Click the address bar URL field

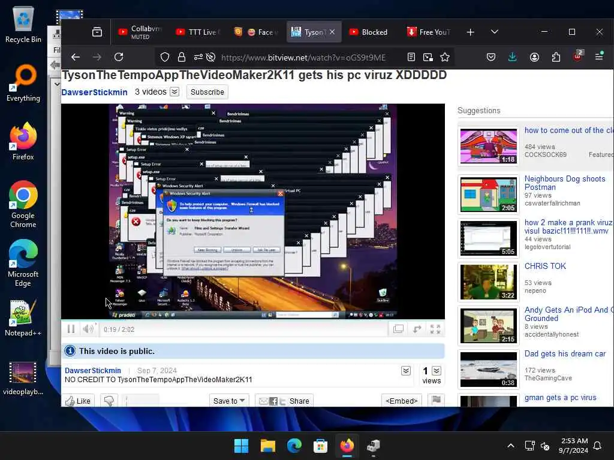point(303,57)
